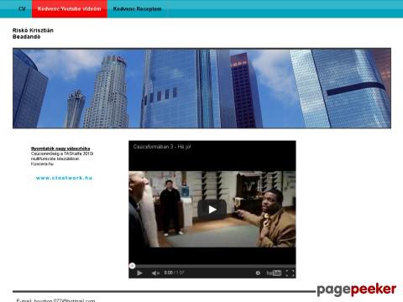Switch to the Kedvenc Receptem tab
The height and width of the screenshot is (302, 403).
pos(137,8)
